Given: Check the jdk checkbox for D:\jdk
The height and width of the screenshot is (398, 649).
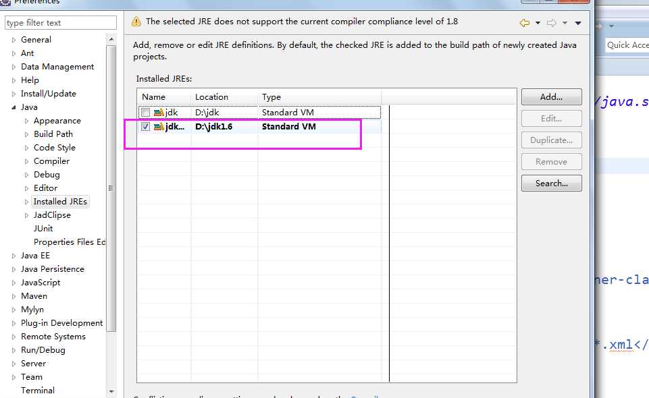Looking at the screenshot, I should (145, 113).
